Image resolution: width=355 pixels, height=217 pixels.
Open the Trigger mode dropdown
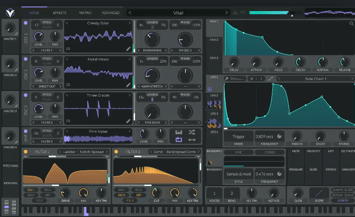(238, 137)
